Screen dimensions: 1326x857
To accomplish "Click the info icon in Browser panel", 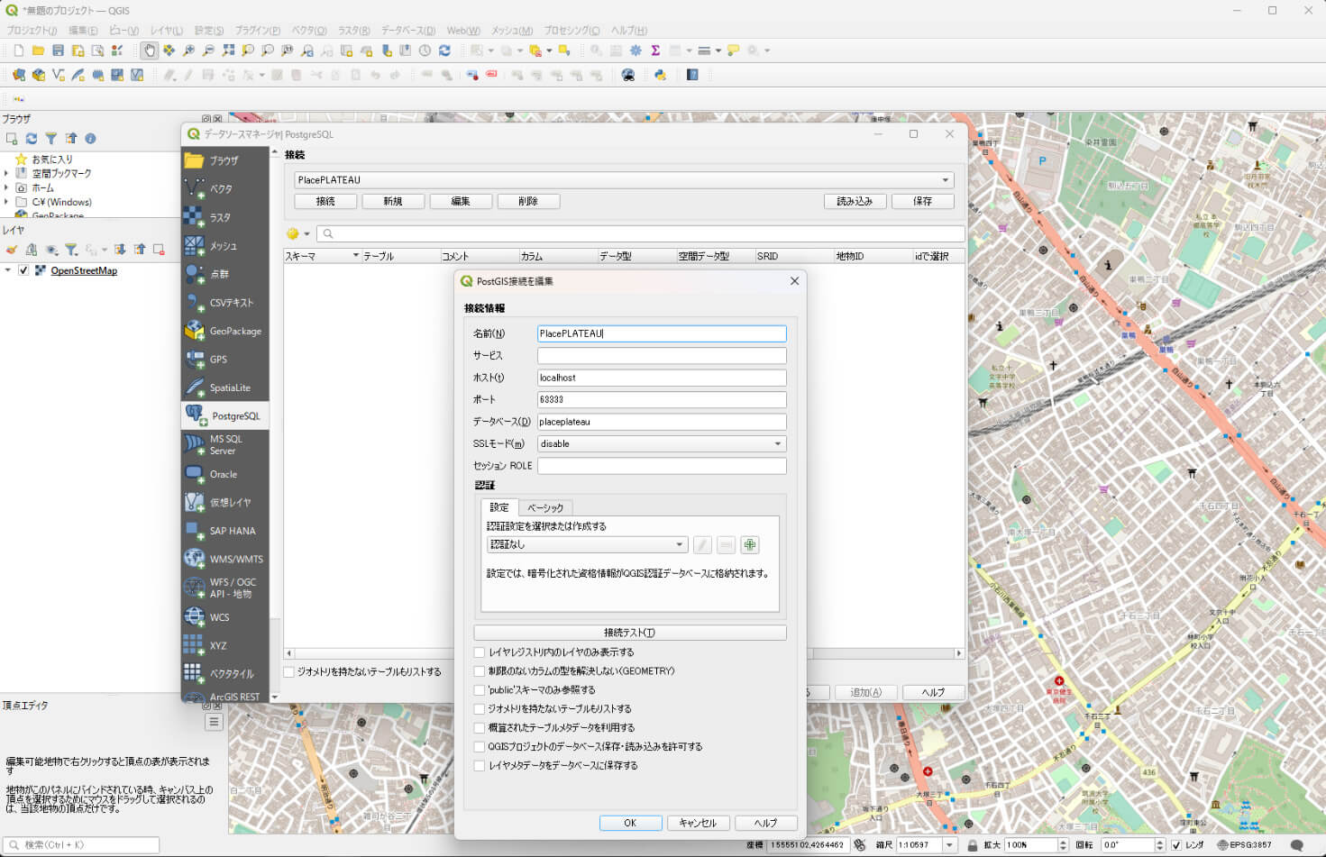I will (x=90, y=139).
